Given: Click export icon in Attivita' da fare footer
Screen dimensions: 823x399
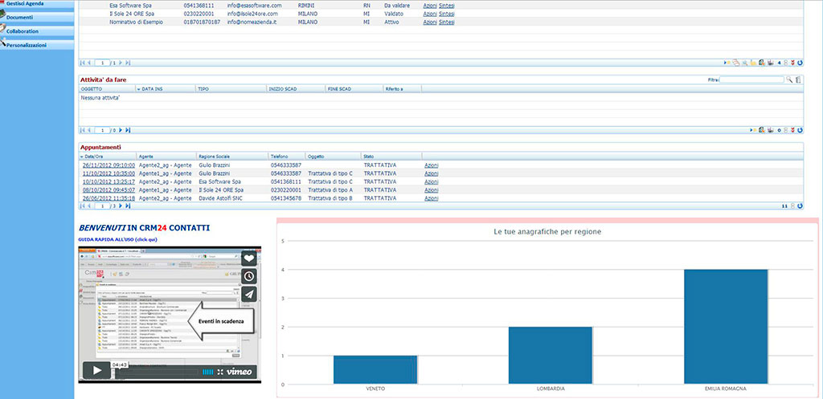Looking at the screenshot, I should (762, 130).
